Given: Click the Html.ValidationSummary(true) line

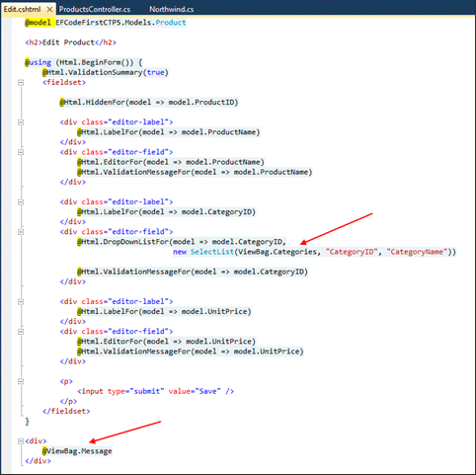Looking at the screenshot, I should click(106, 72).
